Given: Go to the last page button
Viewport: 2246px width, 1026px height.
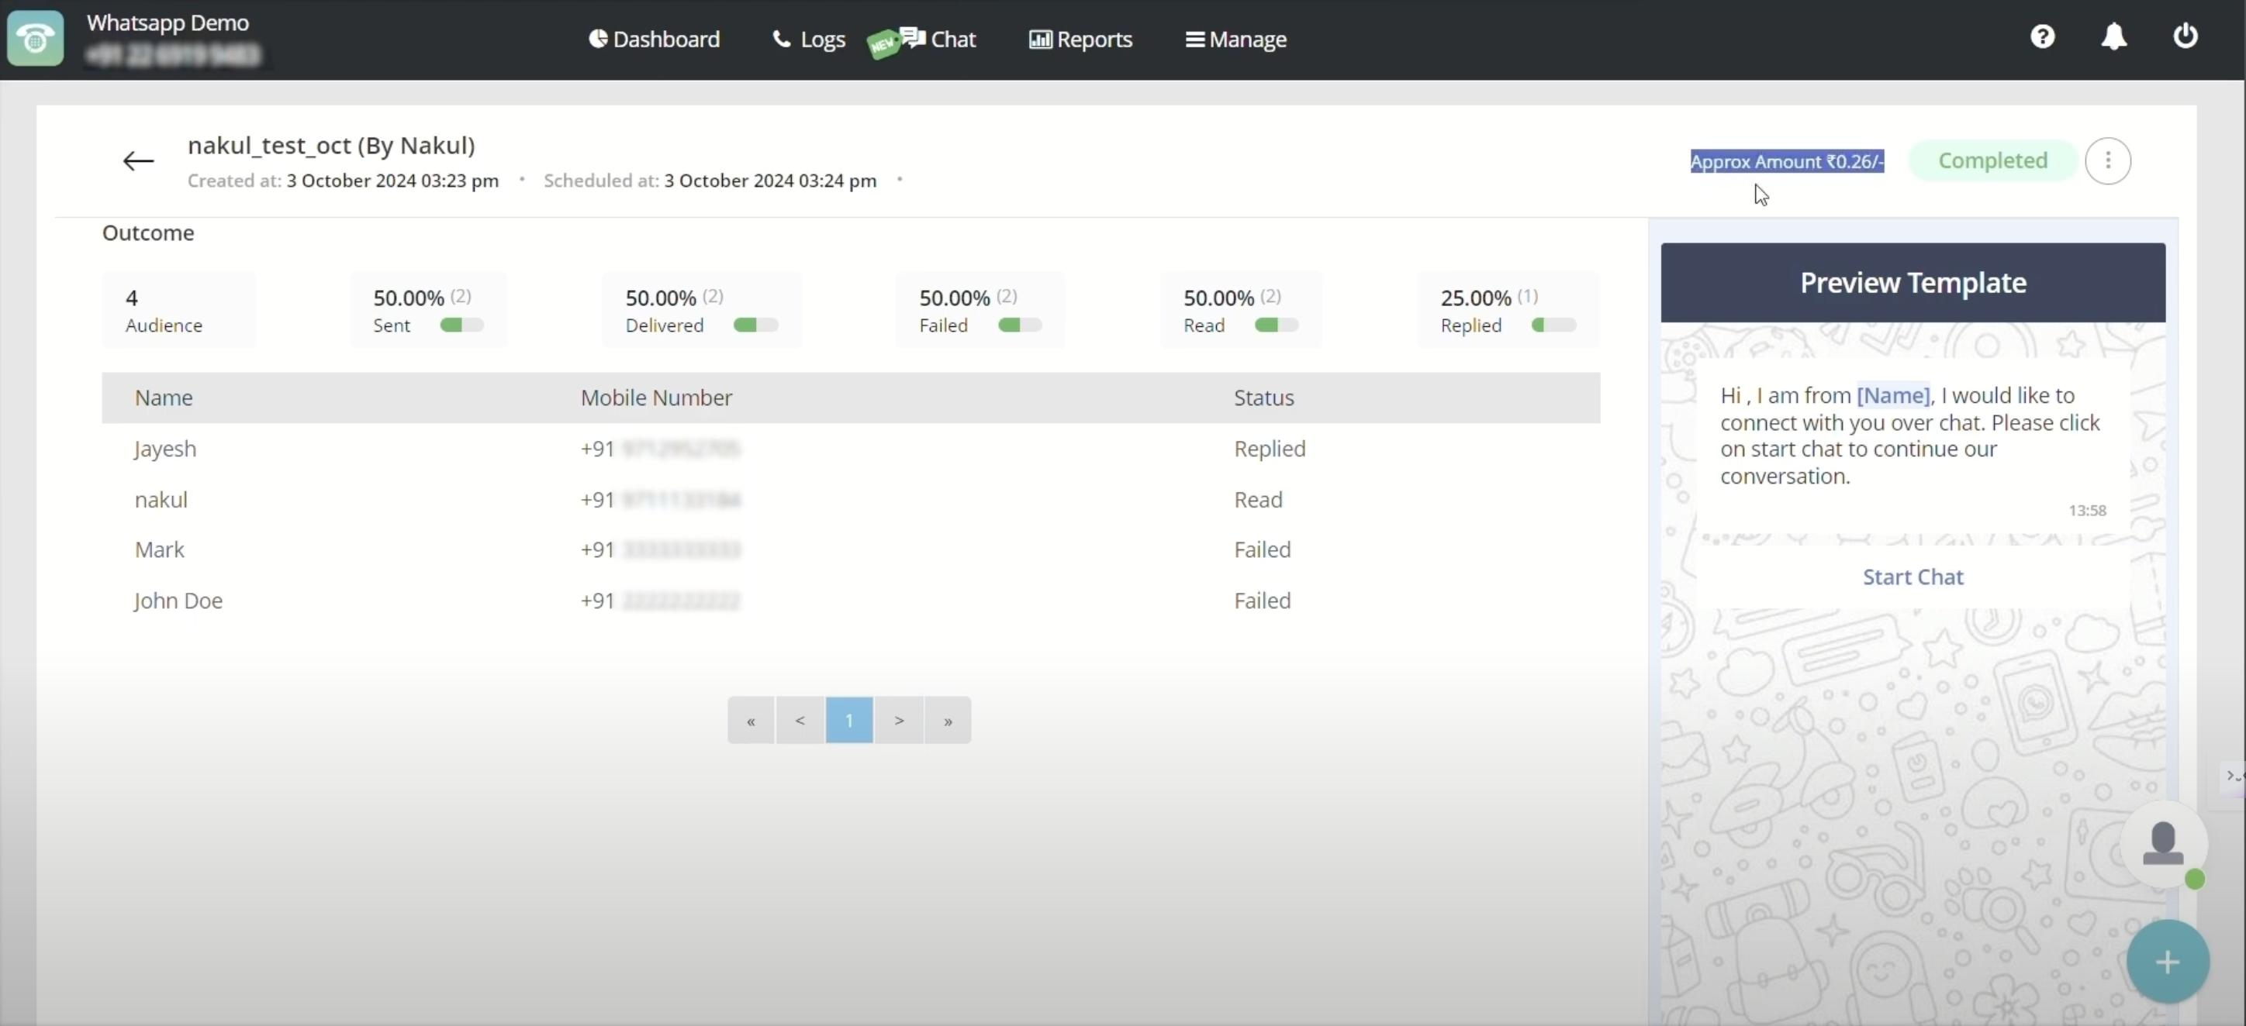Looking at the screenshot, I should point(948,720).
